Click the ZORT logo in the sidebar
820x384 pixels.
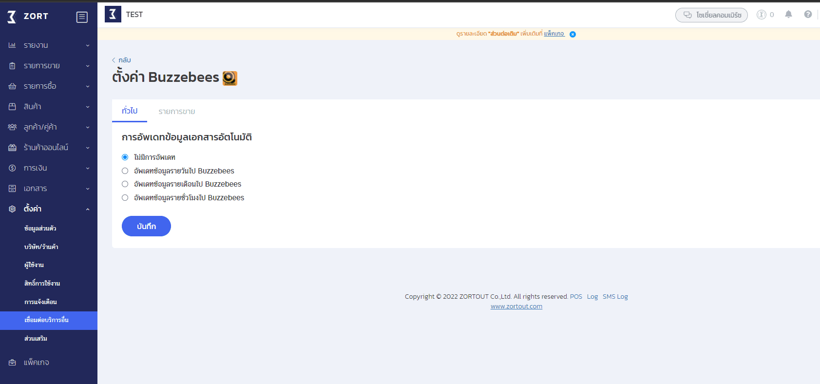(x=28, y=16)
